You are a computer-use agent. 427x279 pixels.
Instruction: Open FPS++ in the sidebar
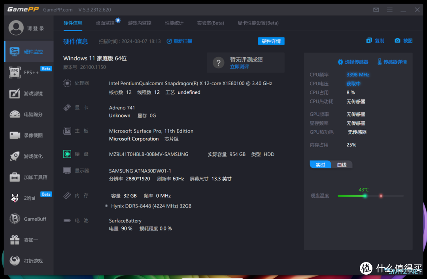tap(29, 72)
